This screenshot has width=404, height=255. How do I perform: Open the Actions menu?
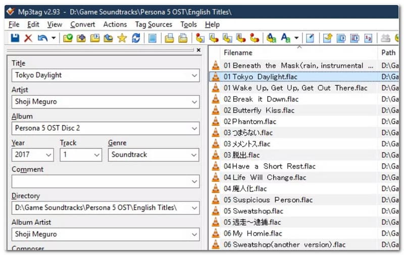click(x=115, y=24)
